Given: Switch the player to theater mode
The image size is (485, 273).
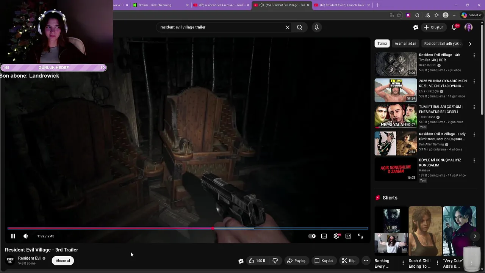Looking at the screenshot, I should pos(348,236).
